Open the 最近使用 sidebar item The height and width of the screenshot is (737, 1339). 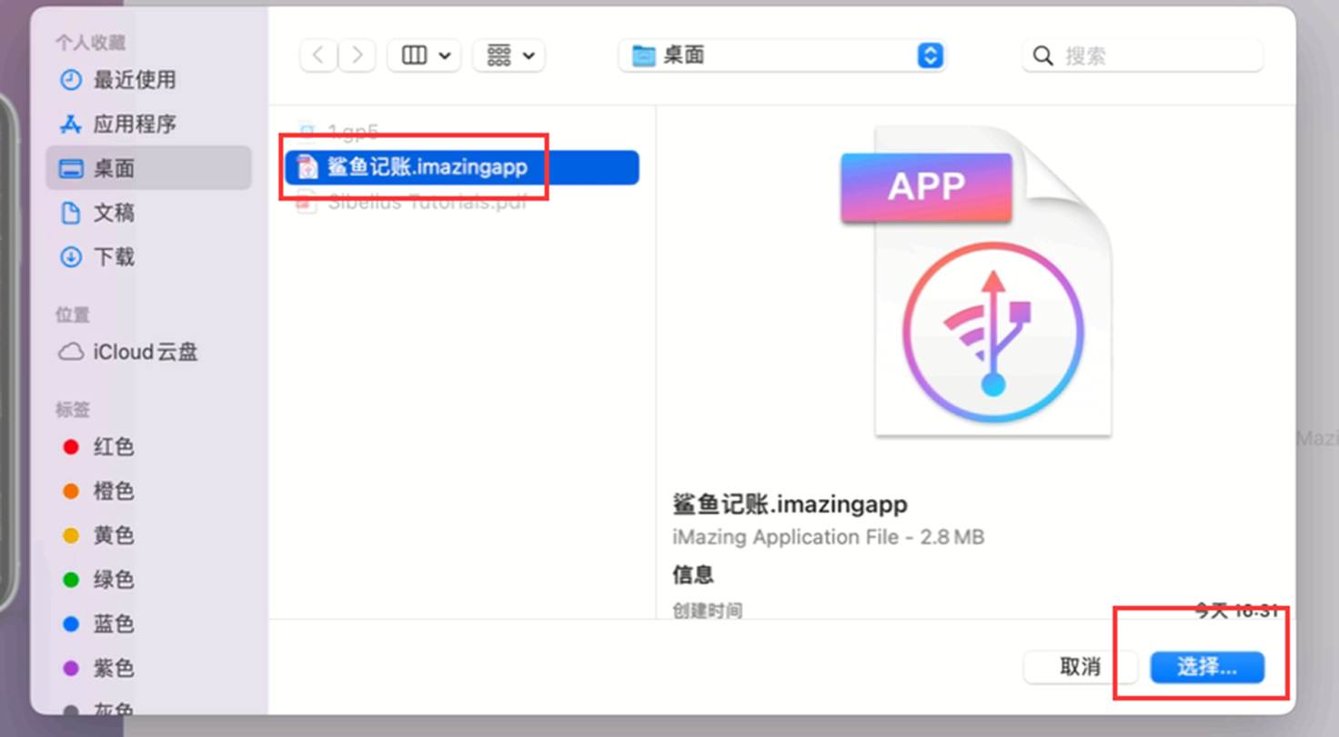click(108, 81)
